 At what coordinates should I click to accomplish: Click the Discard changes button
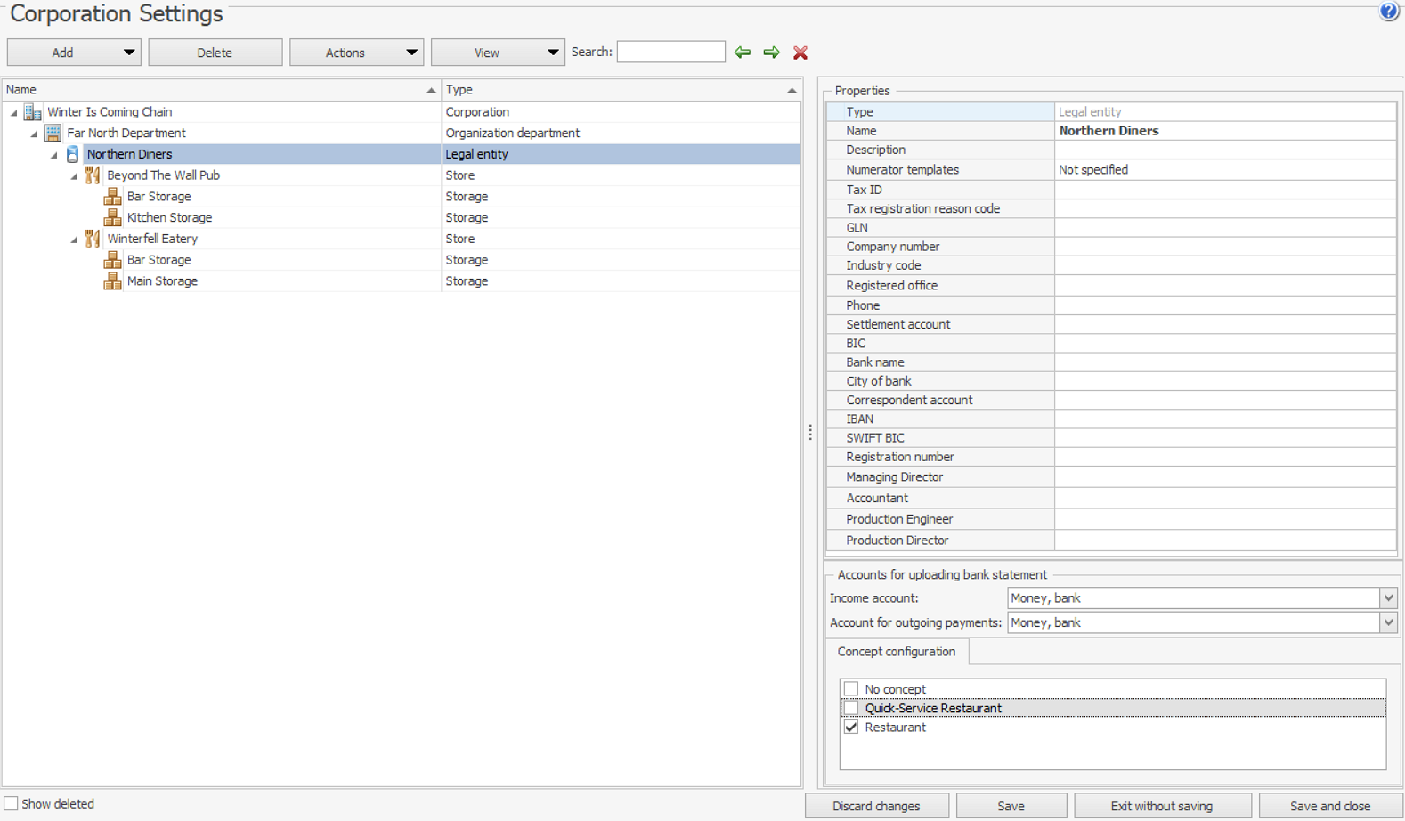[x=876, y=806]
